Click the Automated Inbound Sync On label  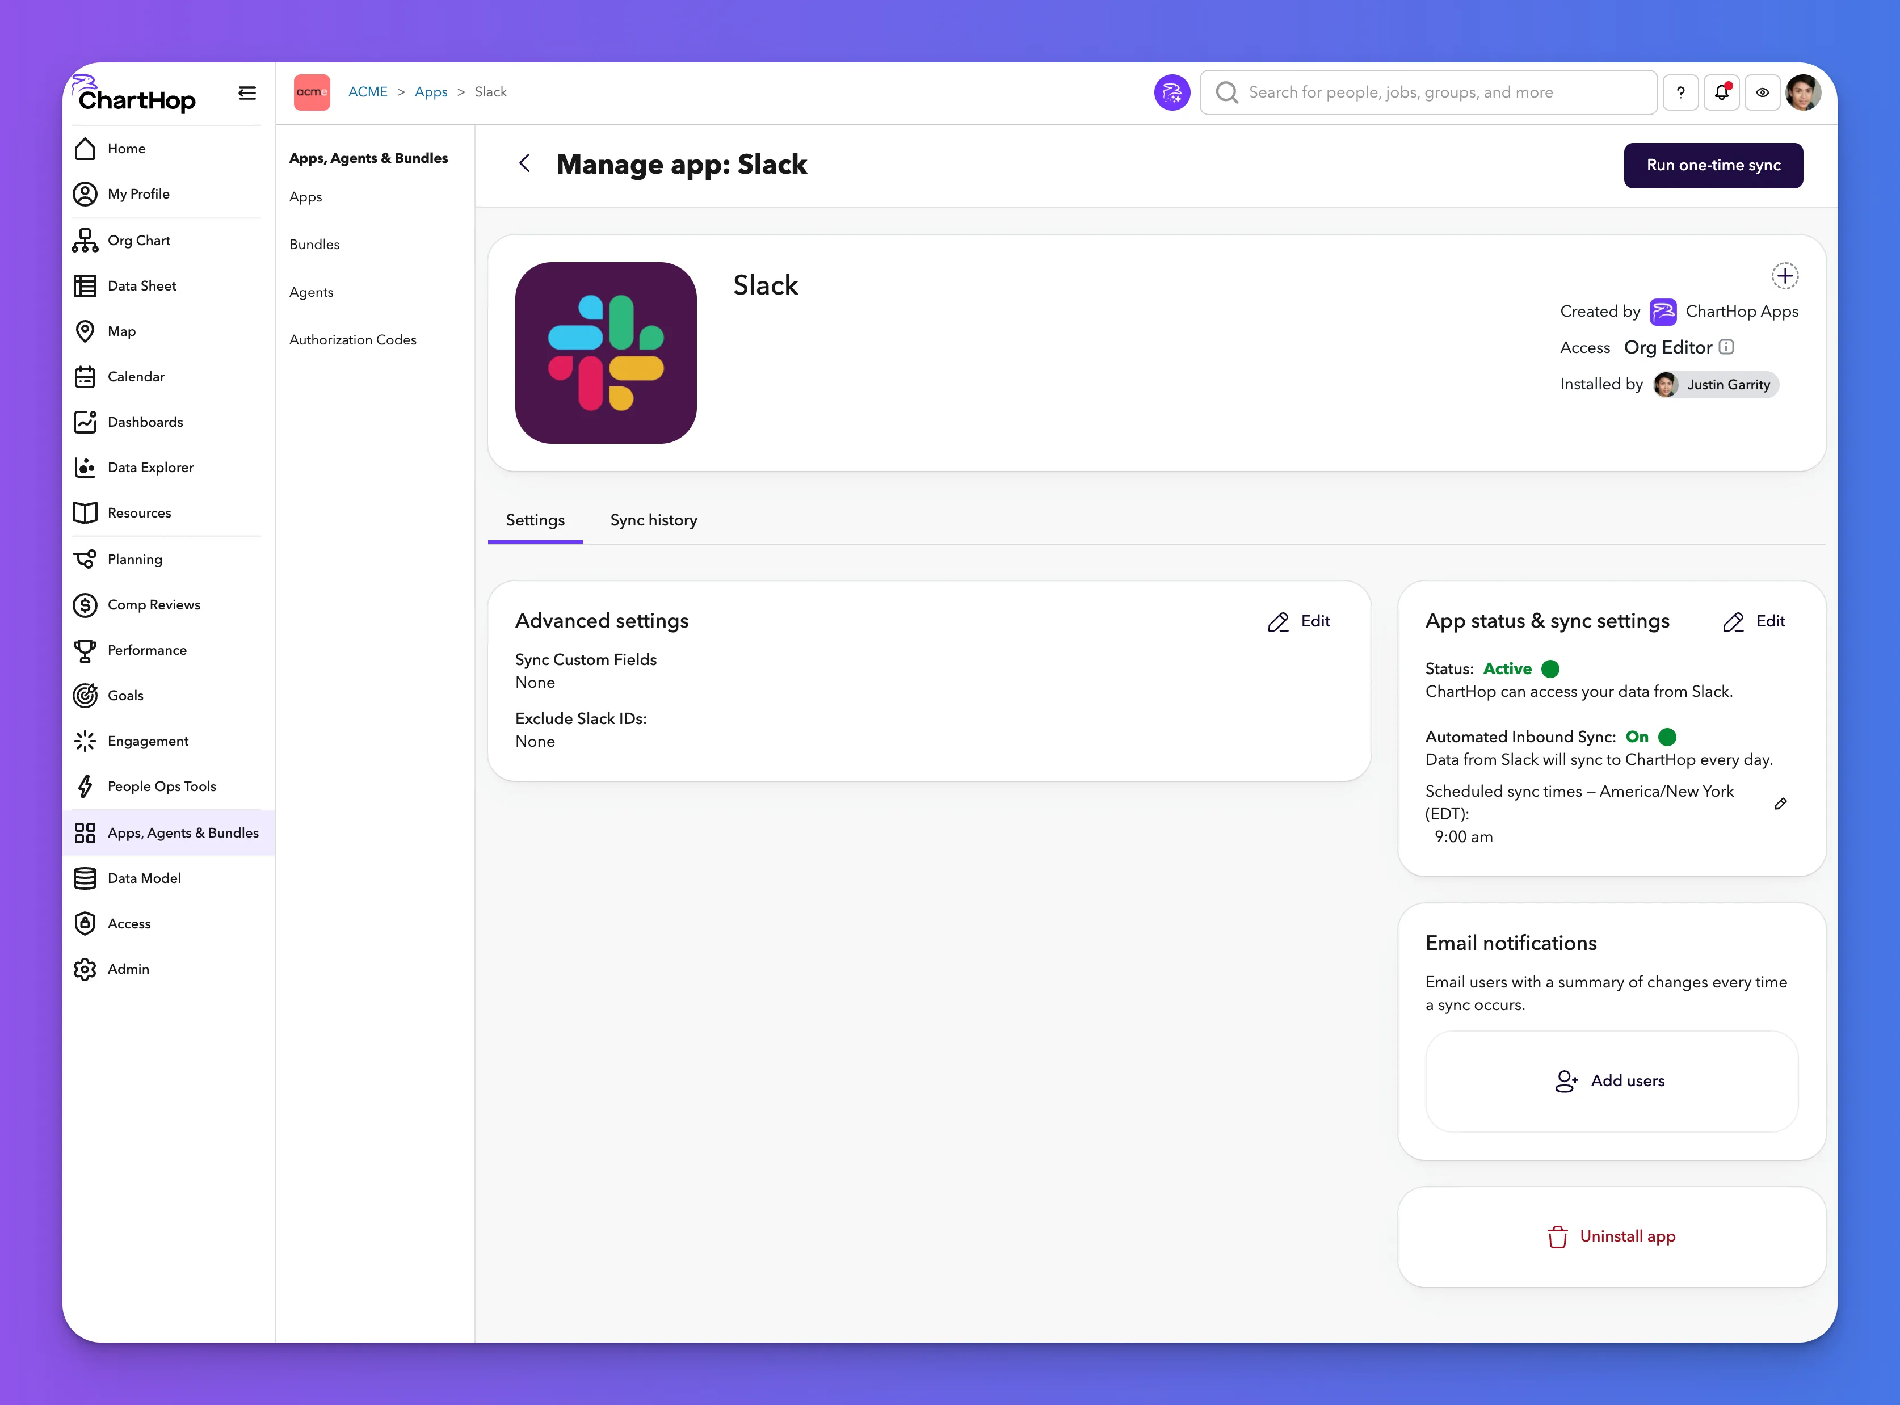(x=1636, y=737)
